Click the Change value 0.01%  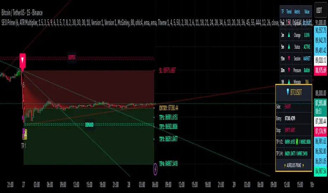307,35
